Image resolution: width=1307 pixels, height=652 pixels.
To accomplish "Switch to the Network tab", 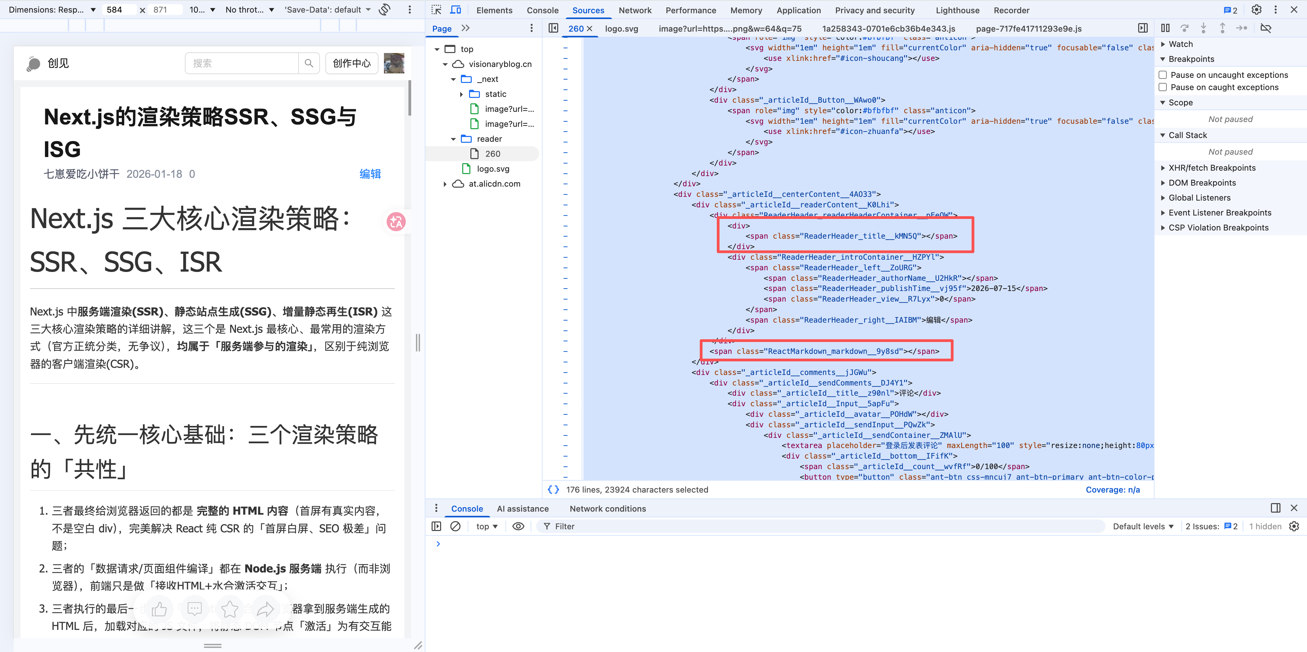I will coord(635,10).
